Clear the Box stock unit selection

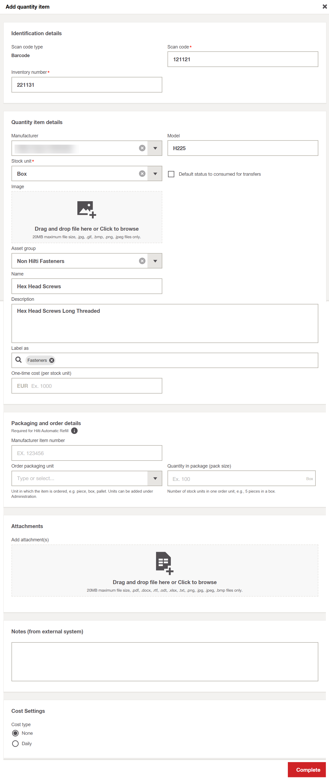(x=142, y=174)
